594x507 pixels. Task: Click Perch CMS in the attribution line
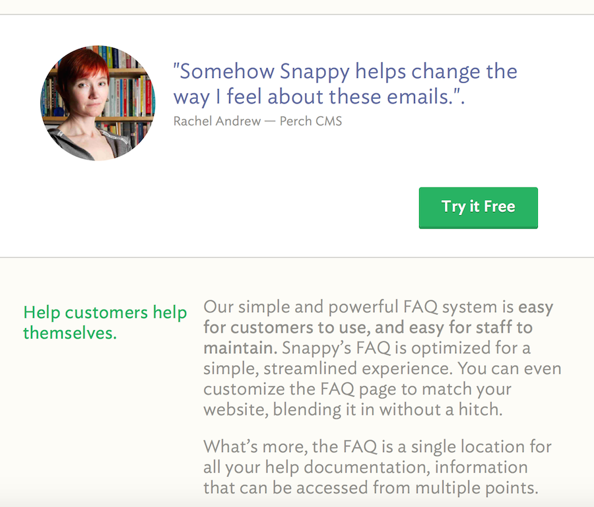click(x=311, y=121)
